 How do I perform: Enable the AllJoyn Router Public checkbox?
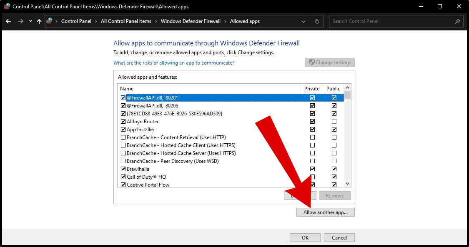(x=334, y=122)
